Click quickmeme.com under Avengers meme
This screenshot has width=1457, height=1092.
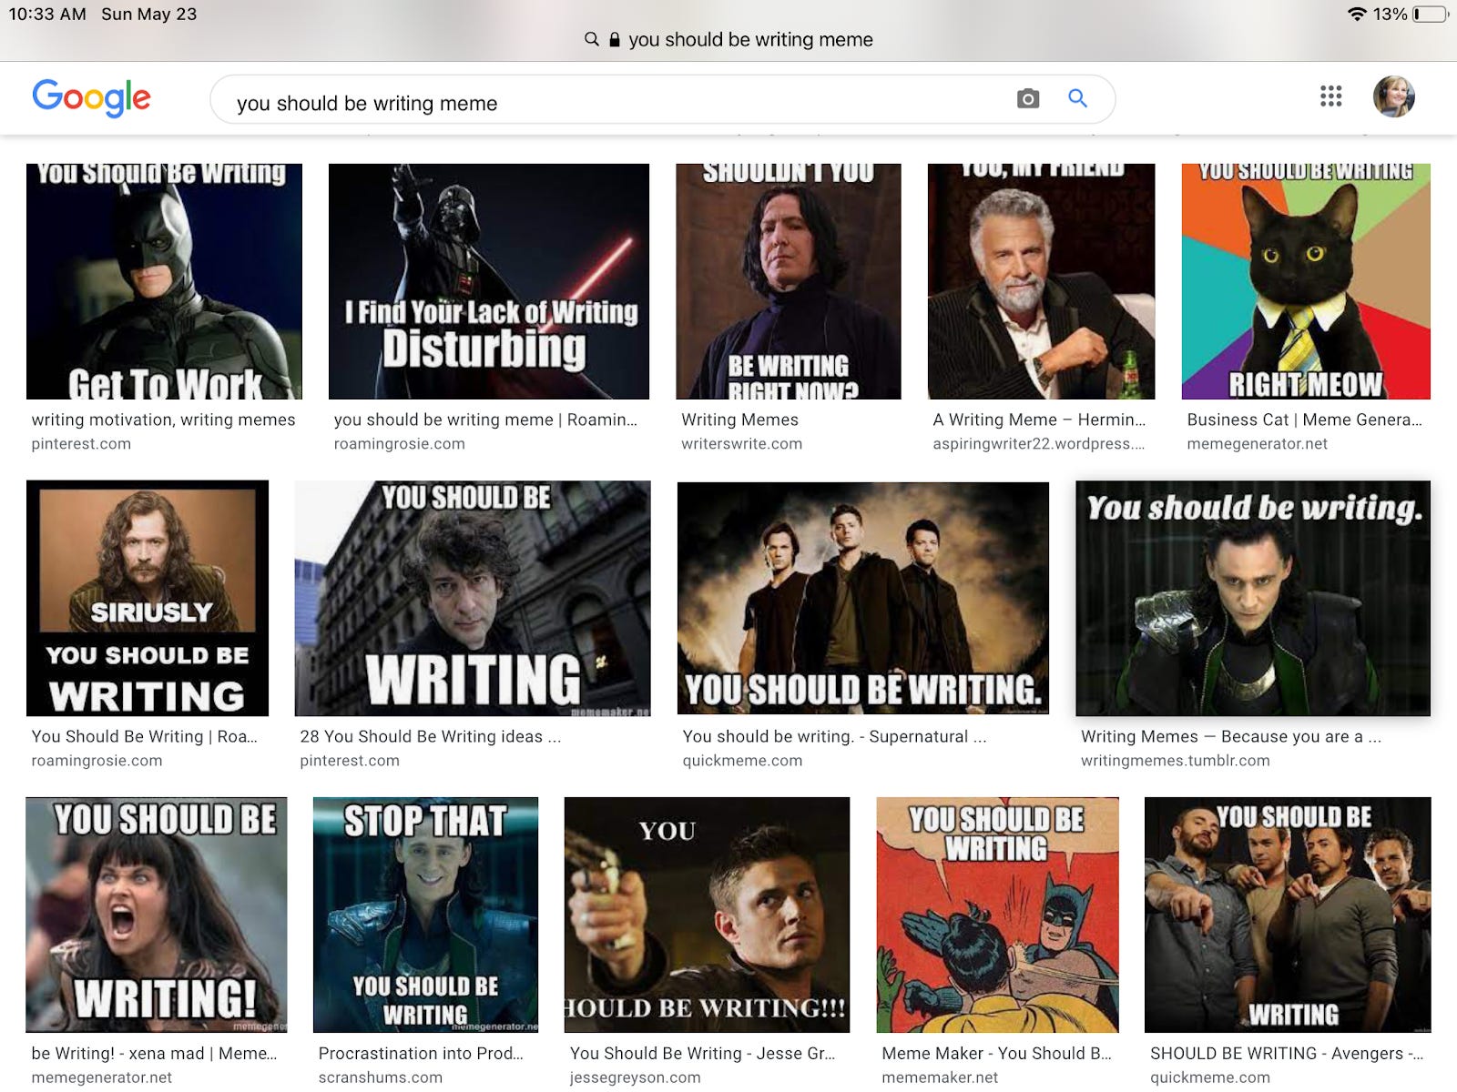1210,1077
